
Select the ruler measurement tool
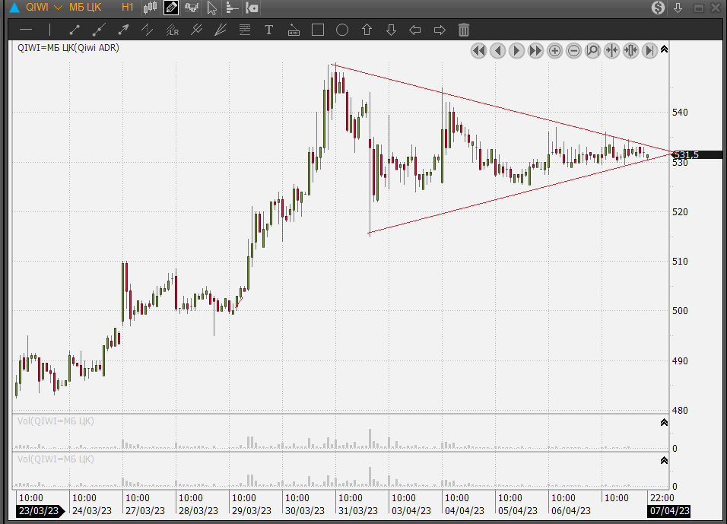pos(294,30)
